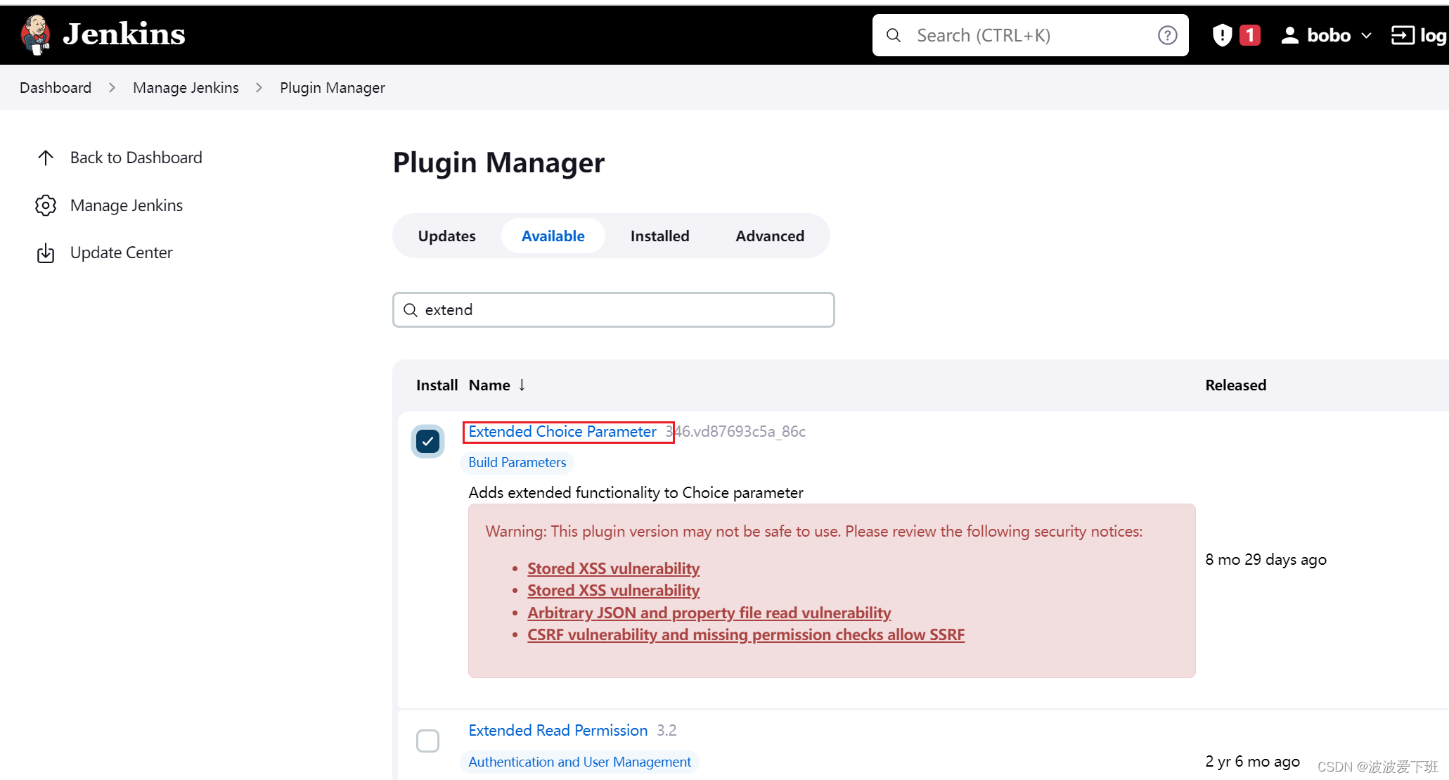Toggle the Name column sort arrow
This screenshot has height=780, width=1449.
(522, 385)
